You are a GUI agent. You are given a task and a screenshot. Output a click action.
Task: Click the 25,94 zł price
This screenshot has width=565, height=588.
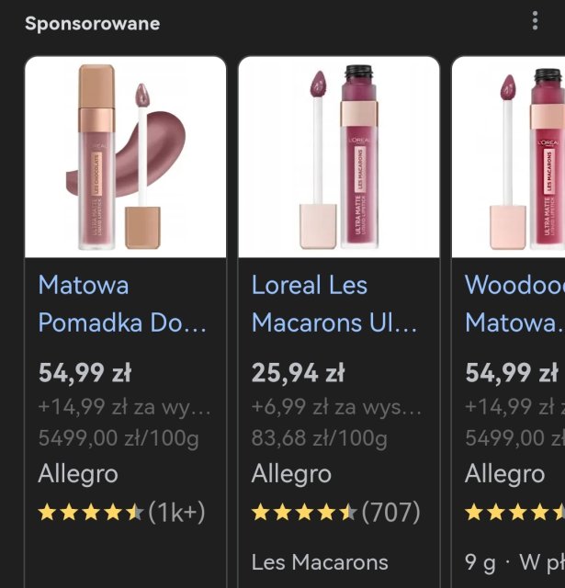(x=298, y=373)
